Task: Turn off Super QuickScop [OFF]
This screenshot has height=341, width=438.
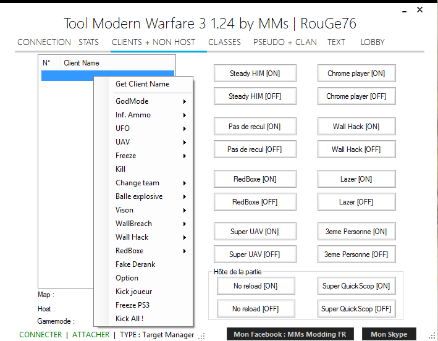Action: tap(356, 309)
